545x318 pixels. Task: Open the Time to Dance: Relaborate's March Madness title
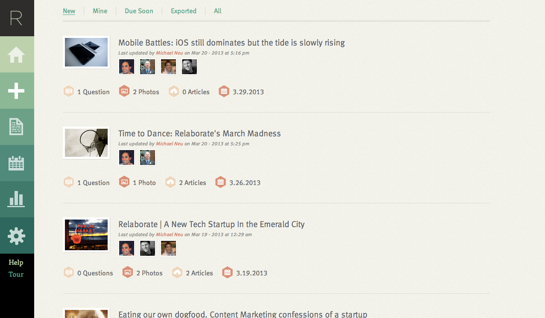pyautogui.click(x=199, y=133)
